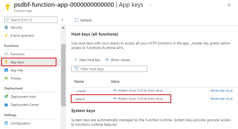Open the ellipsis more options menu

pyautogui.click(x=151, y=5)
